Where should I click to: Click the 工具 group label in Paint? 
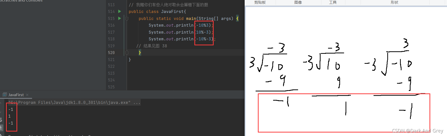pos(333,2)
